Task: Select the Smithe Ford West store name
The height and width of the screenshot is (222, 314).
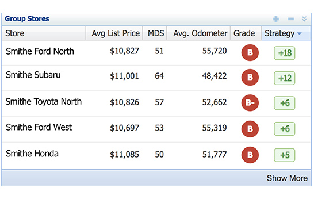Action: 39,127
